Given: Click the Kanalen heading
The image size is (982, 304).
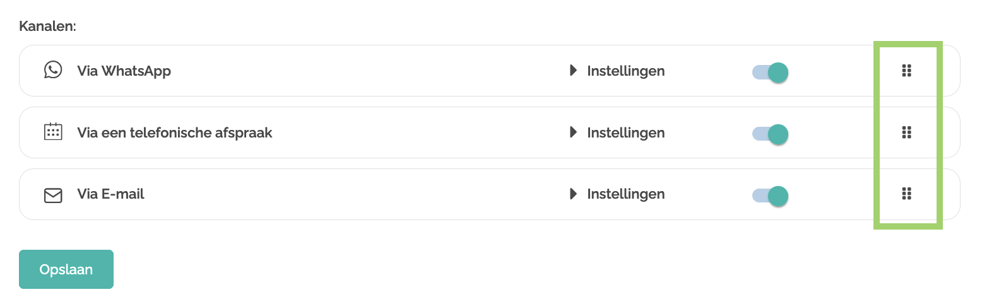Looking at the screenshot, I should tap(47, 26).
